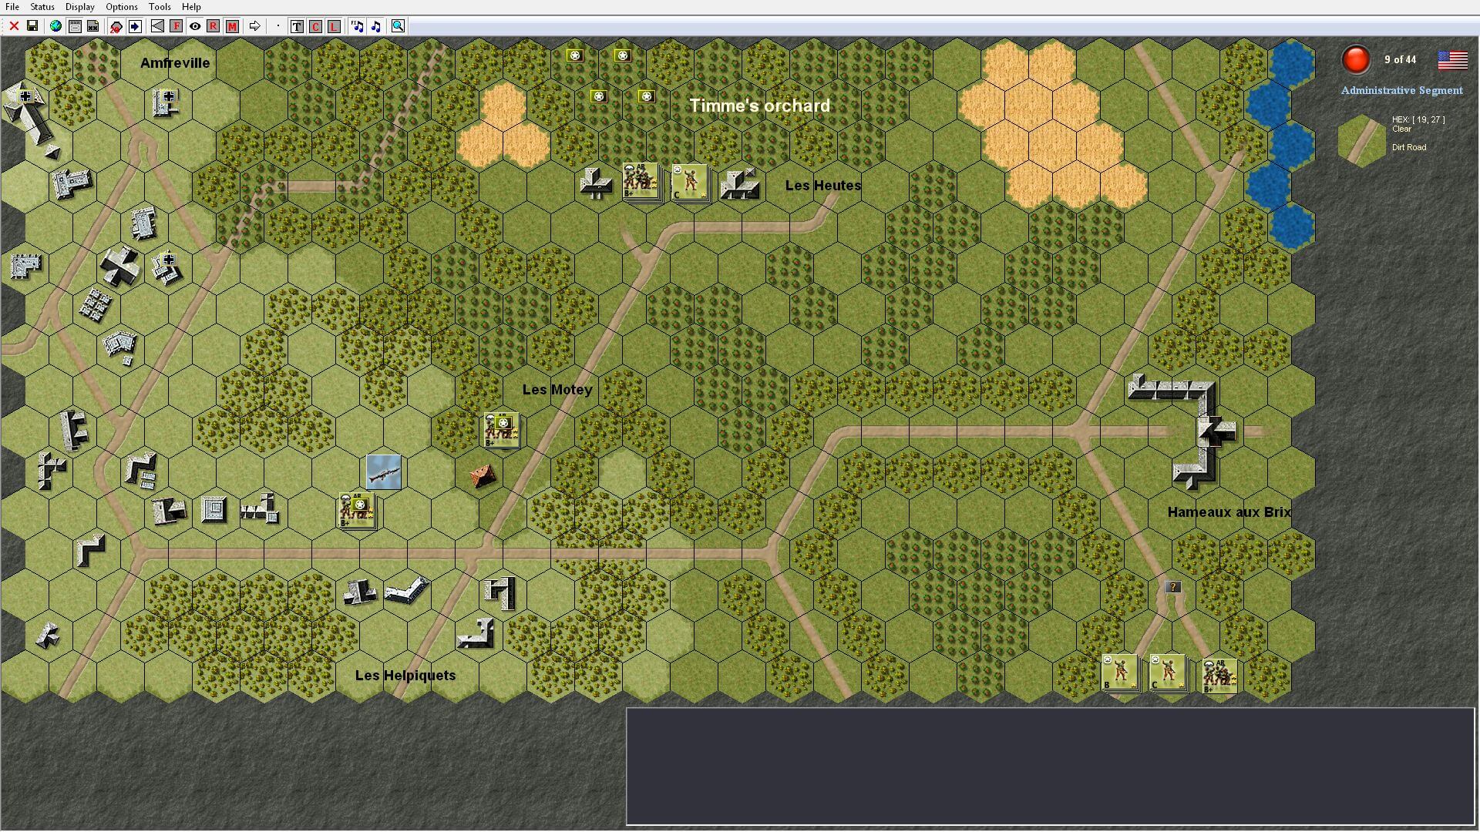Open the File menu
1480x832 pixels.
12,7
